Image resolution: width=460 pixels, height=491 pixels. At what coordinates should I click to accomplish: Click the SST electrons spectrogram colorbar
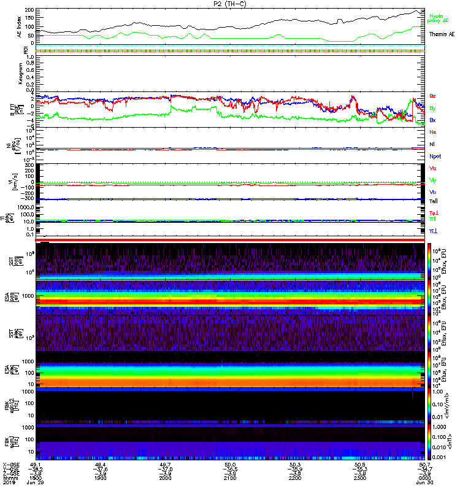(x=429, y=333)
